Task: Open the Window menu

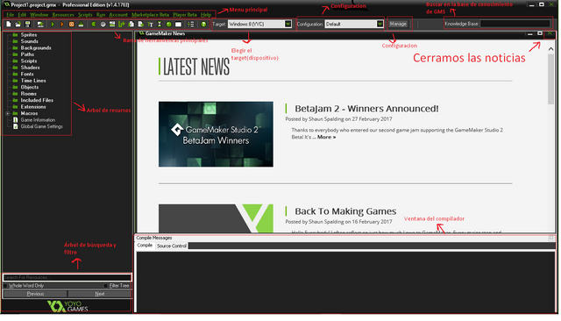Action: point(39,15)
